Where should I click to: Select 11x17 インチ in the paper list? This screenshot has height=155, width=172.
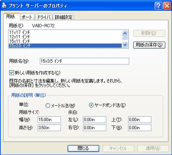65,32
